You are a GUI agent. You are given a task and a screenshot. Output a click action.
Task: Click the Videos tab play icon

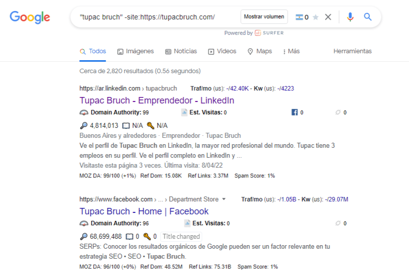coord(211,52)
